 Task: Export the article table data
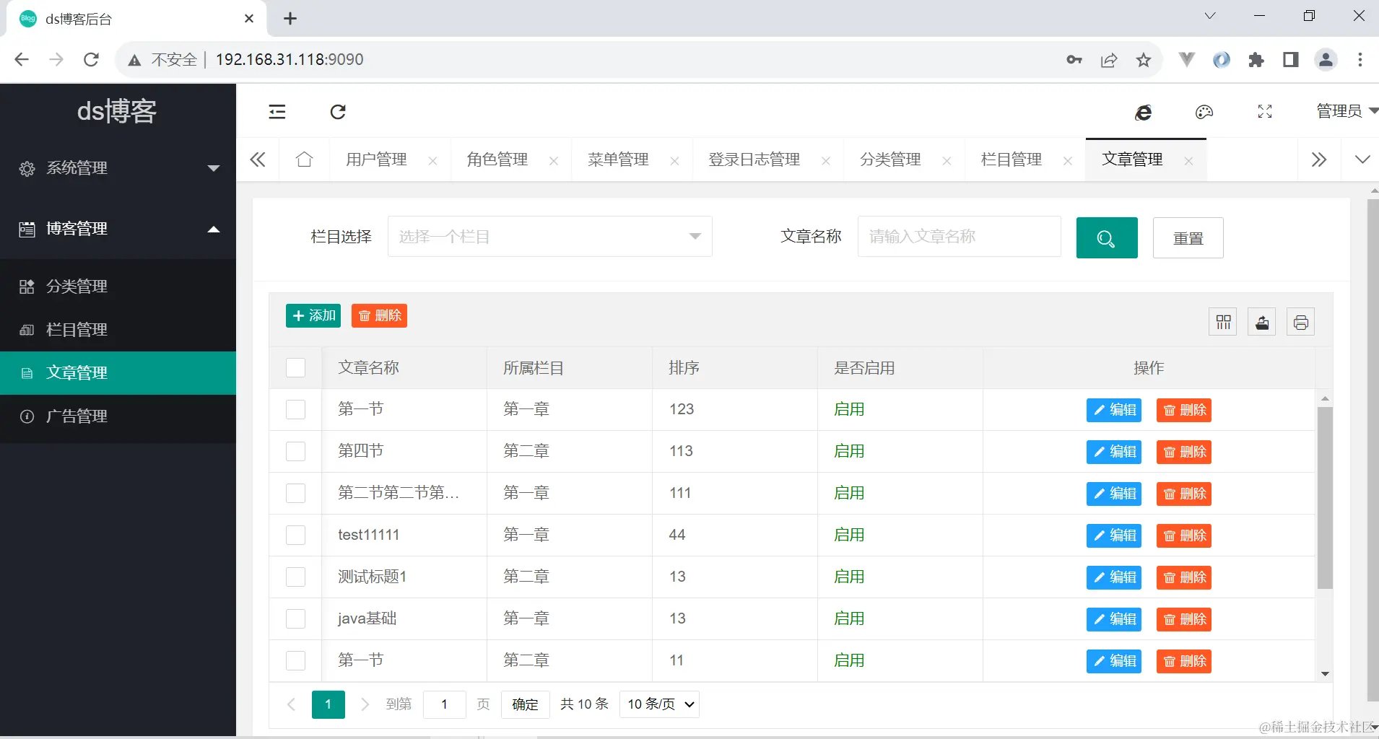[1262, 322]
